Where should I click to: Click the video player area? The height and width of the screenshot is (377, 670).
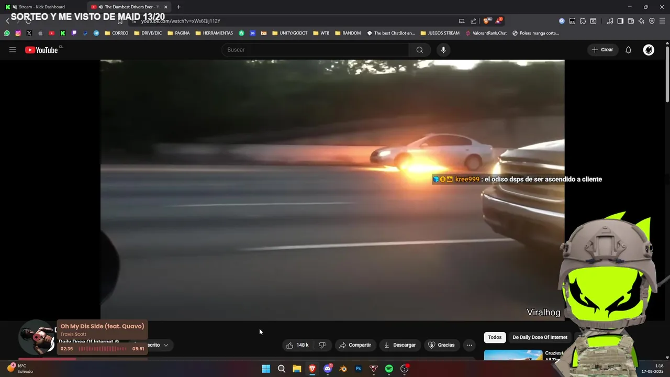click(x=332, y=190)
